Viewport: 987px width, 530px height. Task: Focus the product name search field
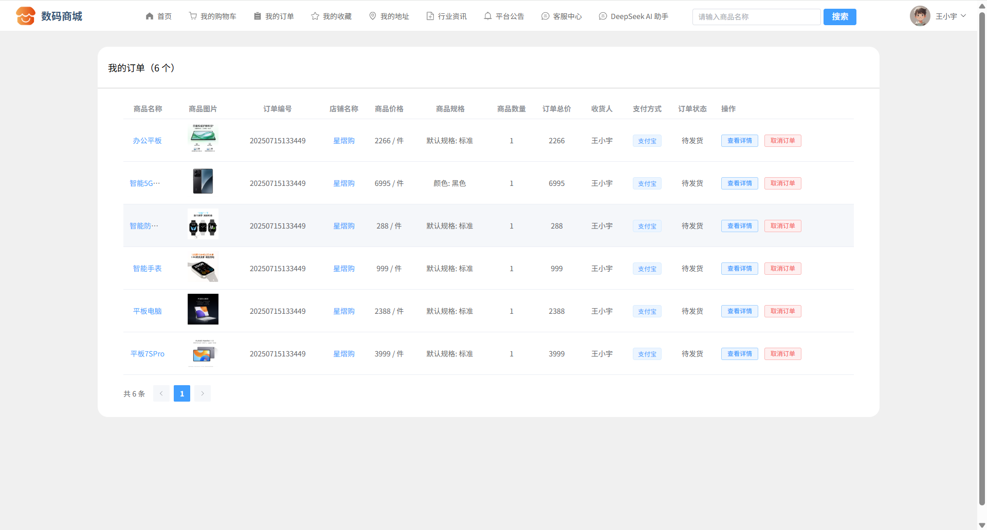click(x=756, y=17)
